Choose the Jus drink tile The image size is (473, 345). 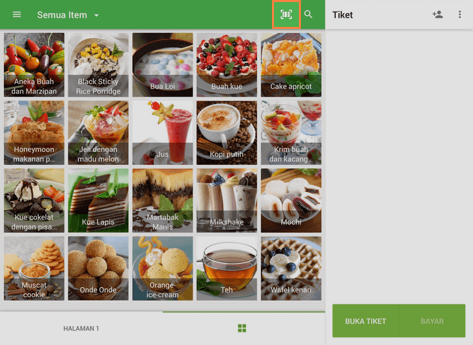coord(163,133)
